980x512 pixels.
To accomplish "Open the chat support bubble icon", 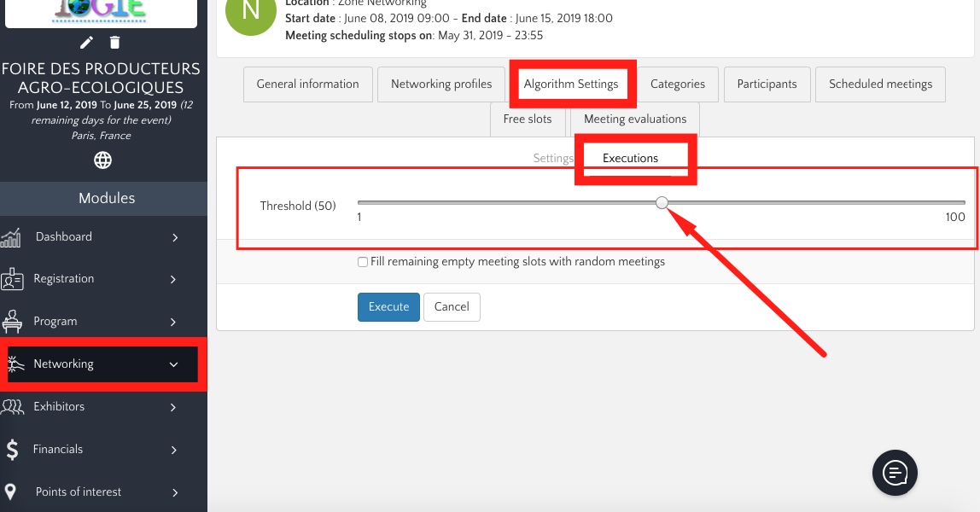I will pos(895,471).
